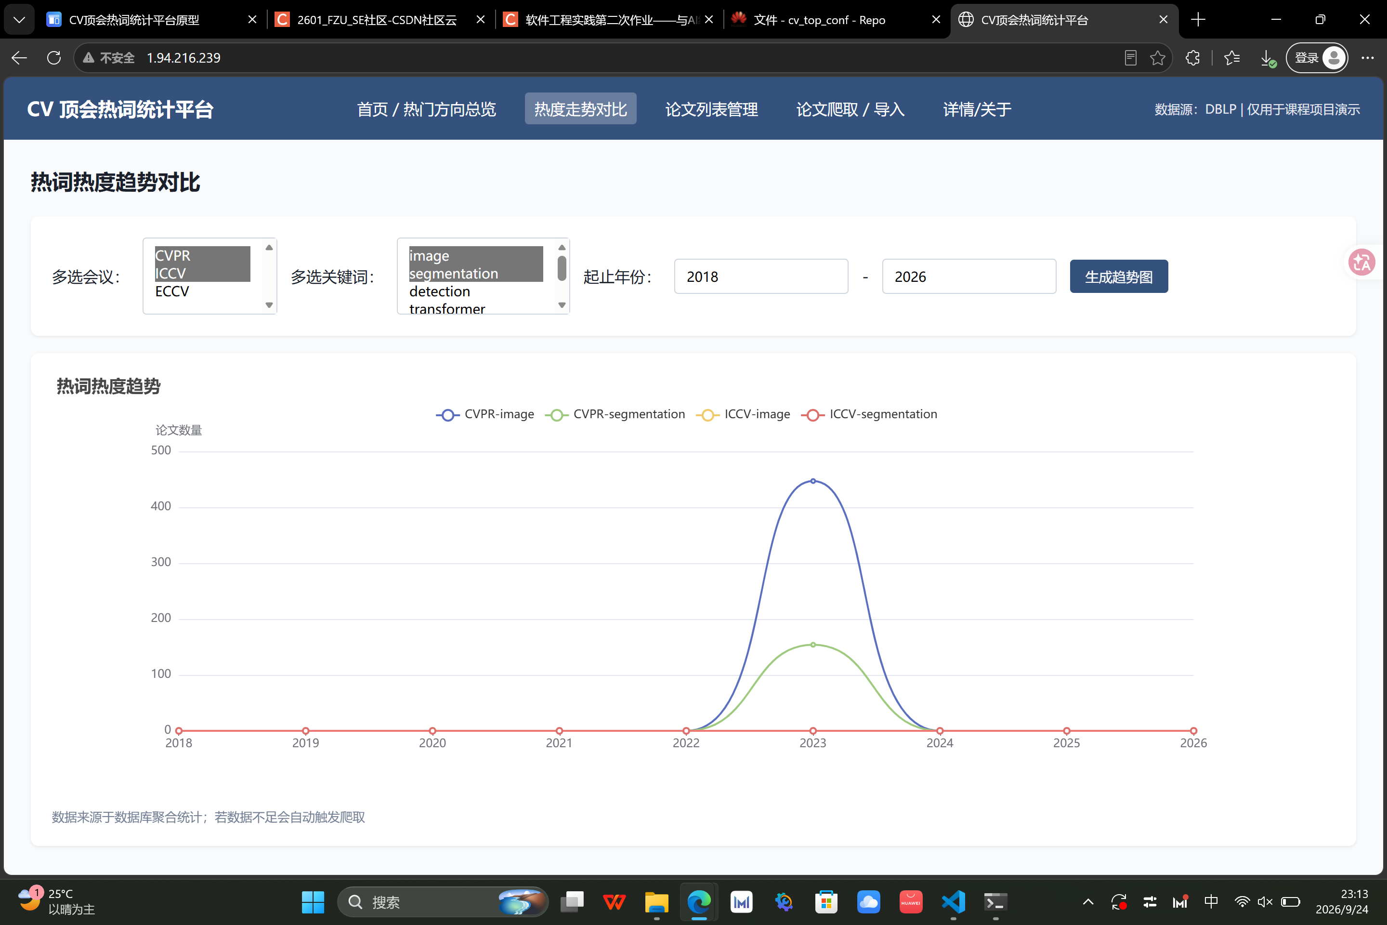Add page to favorites star icon
Image resolution: width=1387 pixels, height=925 pixels.
pos(1157,58)
